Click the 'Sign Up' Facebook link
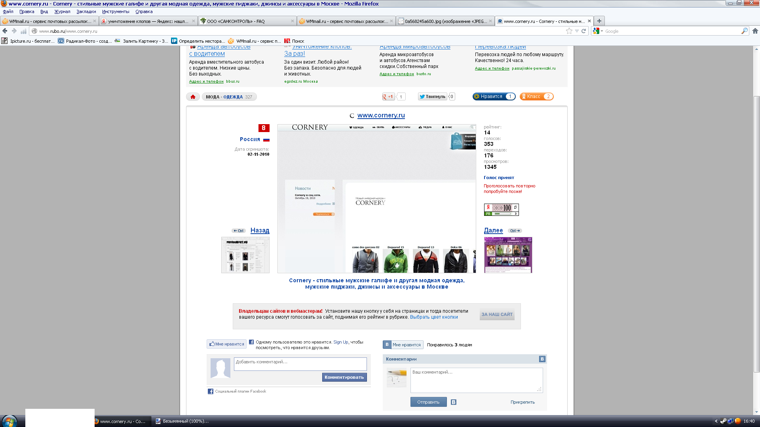 pos(340,342)
